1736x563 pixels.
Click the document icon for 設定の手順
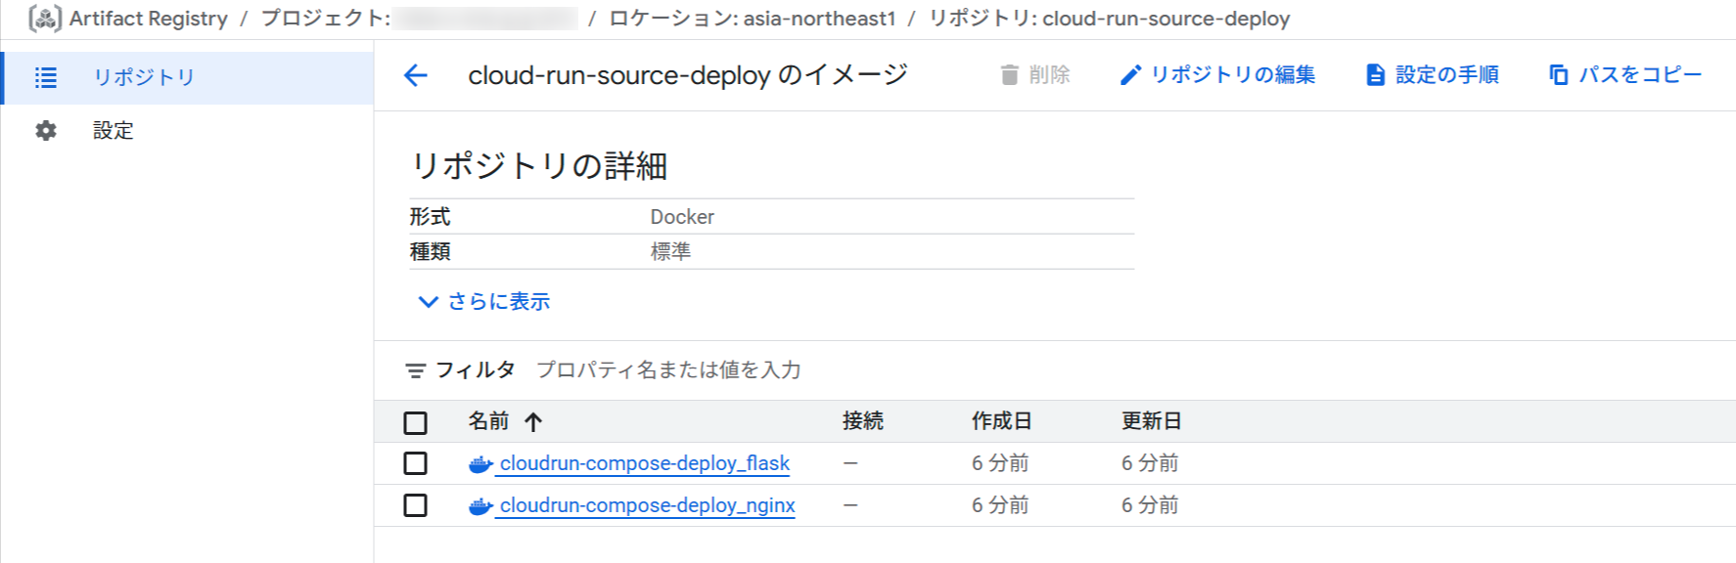1375,75
